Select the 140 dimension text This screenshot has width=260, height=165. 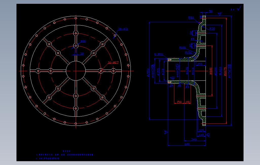point(201,135)
